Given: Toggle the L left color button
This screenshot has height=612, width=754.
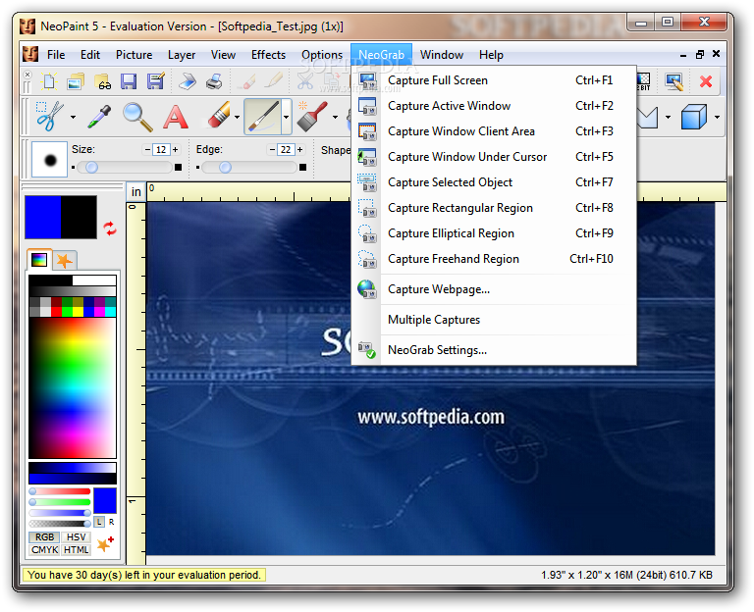Looking at the screenshot, I should pos(99,522).
